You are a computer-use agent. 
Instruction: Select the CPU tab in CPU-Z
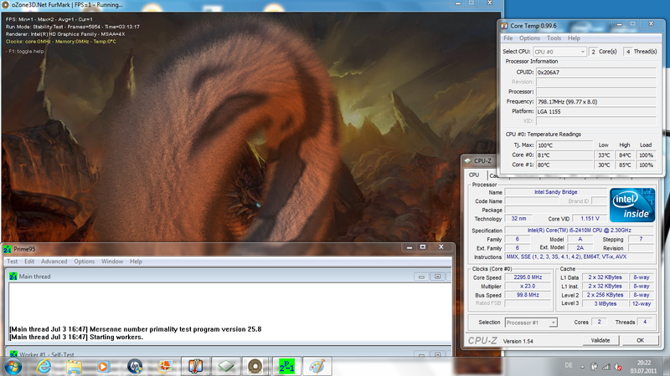point(474,175)
